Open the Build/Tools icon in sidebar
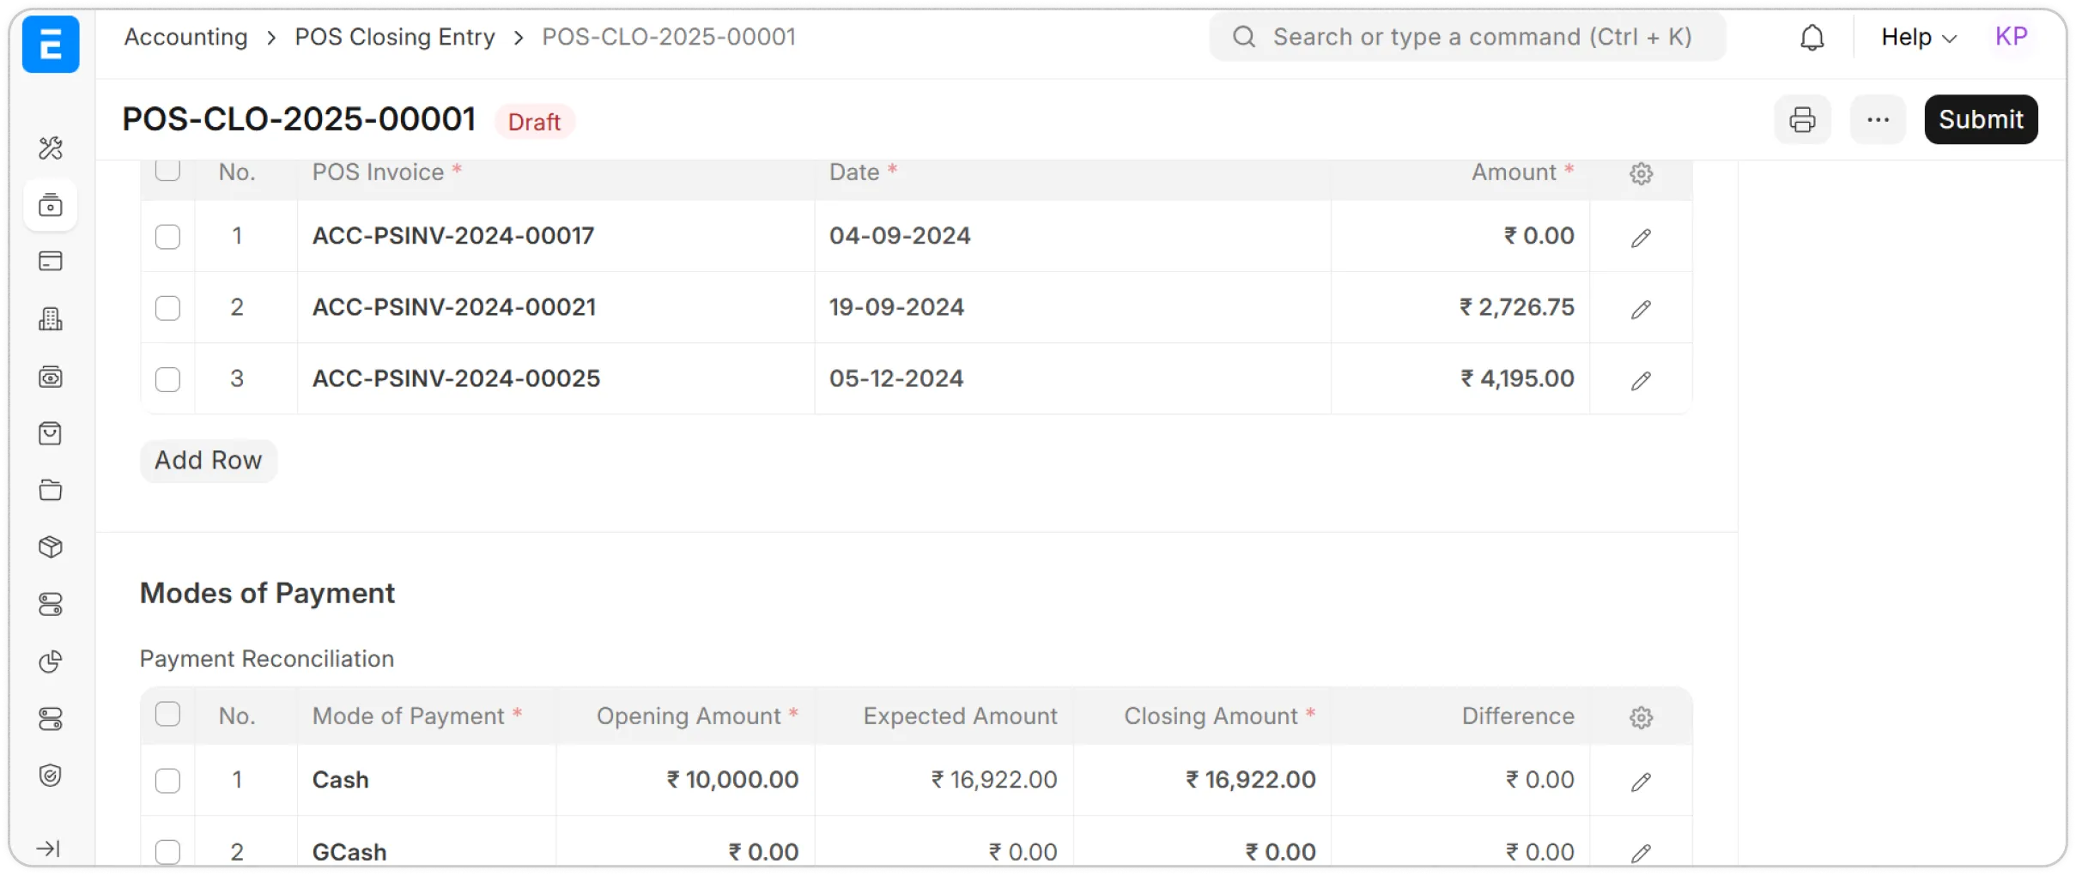The width and height of the screenshot is (2076, 876). click(52, 148)
